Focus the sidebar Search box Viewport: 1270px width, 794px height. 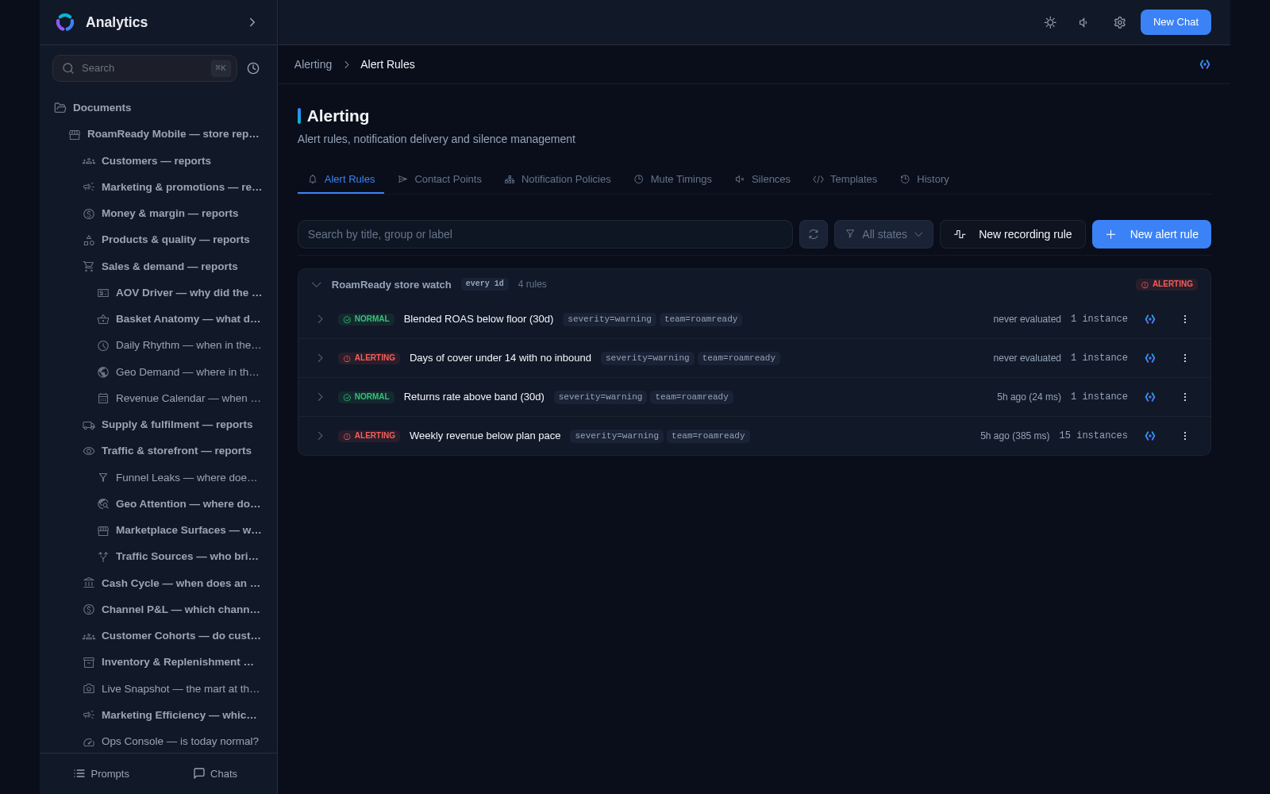144,68
